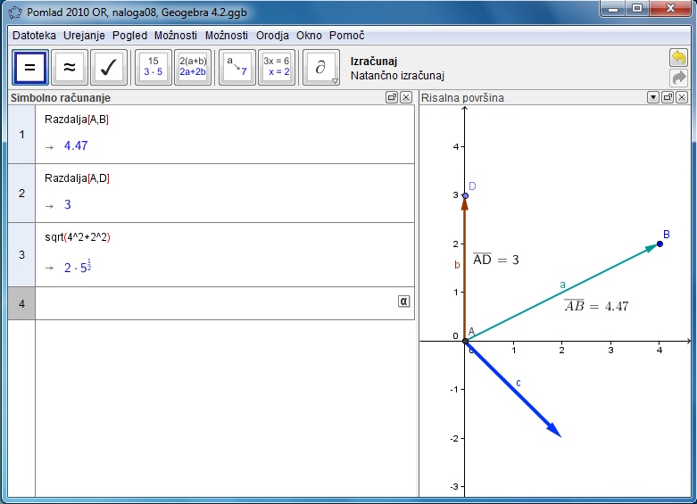Select row header 3 in CAS view
The width and height of the screenshot is (697, 504).
click(21, 254)
